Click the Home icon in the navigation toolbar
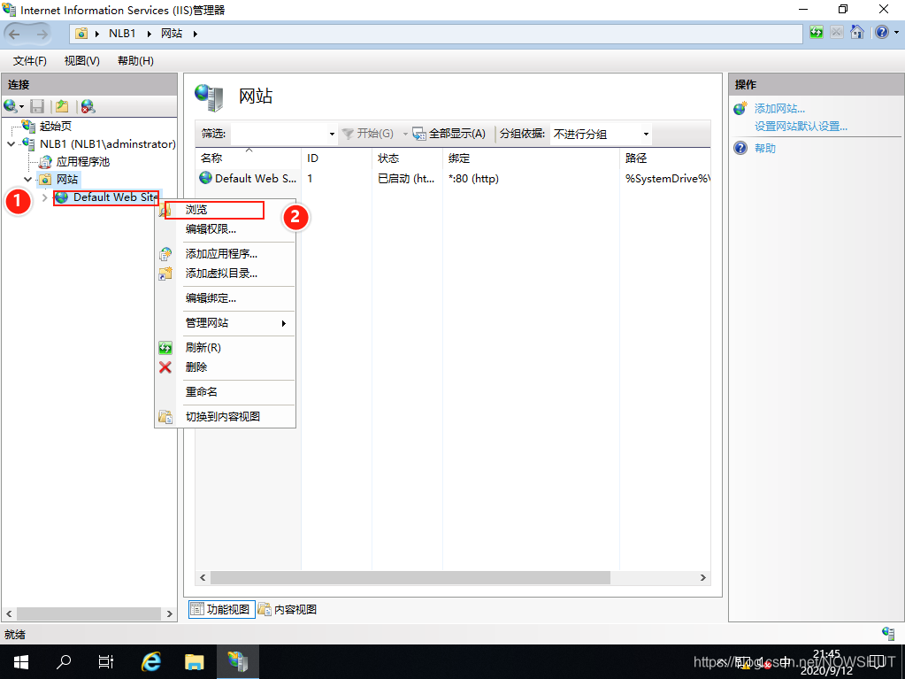The height and width of the screenshot is (679, 905). 856,32
